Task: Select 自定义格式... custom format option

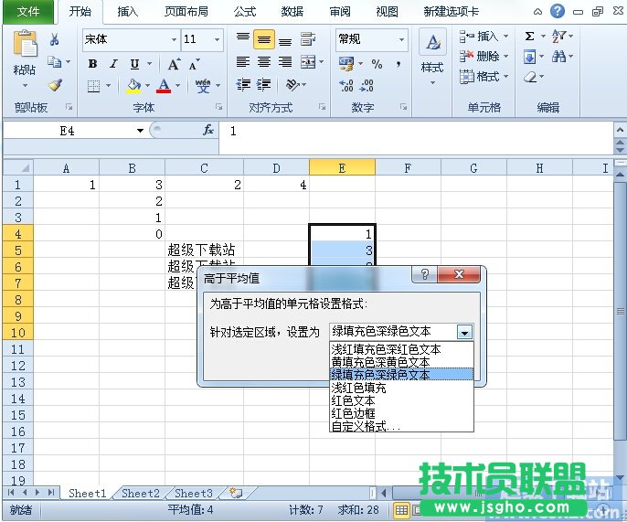Action: 366,426
